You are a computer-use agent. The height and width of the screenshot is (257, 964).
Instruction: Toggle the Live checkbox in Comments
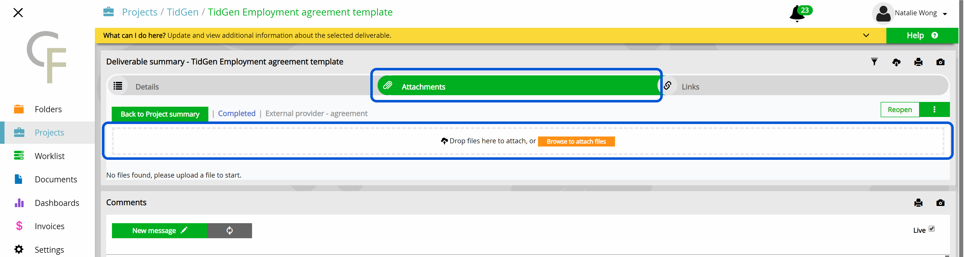(932, 229)
